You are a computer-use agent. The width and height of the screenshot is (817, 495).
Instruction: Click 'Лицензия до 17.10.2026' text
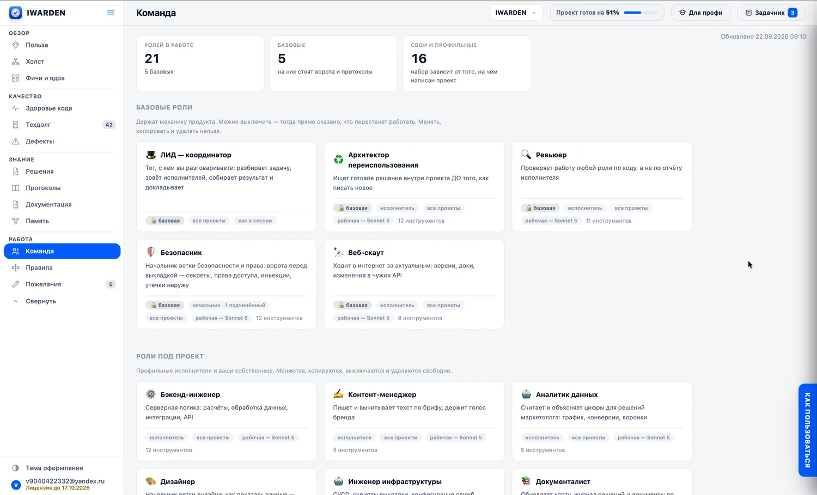tap(58, 488)
